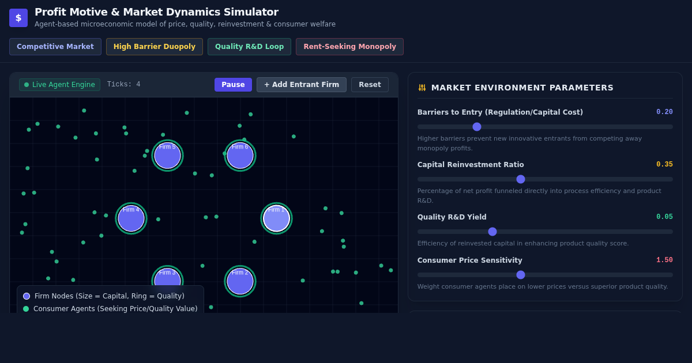Viewport: 692px width, 363px height.
Task: Click the 0.35 reinvestment ratio value
Action: 664,165
